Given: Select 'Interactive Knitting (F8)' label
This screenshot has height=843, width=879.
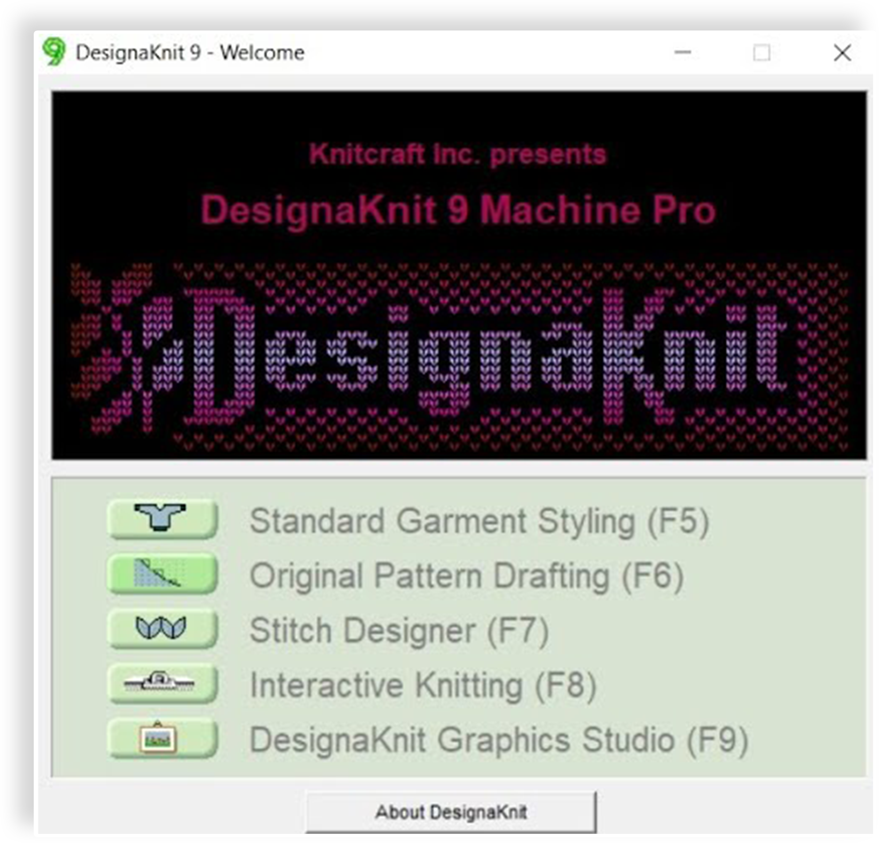Looking at the screenshot, I should [423, 686].
